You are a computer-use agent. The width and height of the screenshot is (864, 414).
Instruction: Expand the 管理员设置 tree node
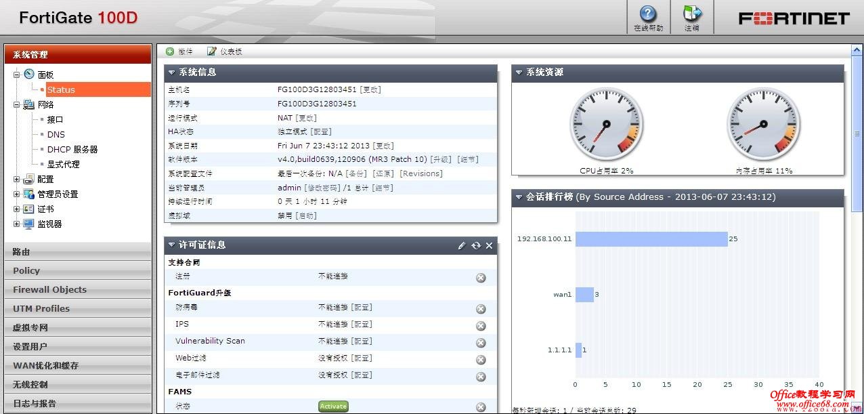click(x=17, y=194)
